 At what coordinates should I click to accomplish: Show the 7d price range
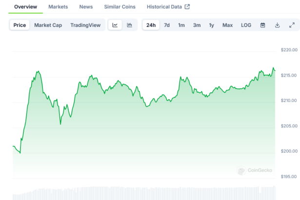pyautogui.click(x=167, y=25)
